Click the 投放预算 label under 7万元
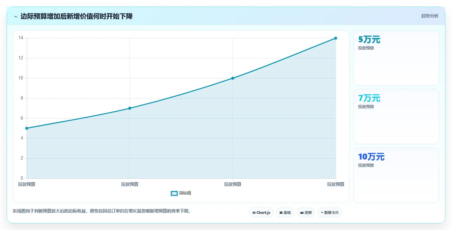452x230 pixels. point(366,106)
